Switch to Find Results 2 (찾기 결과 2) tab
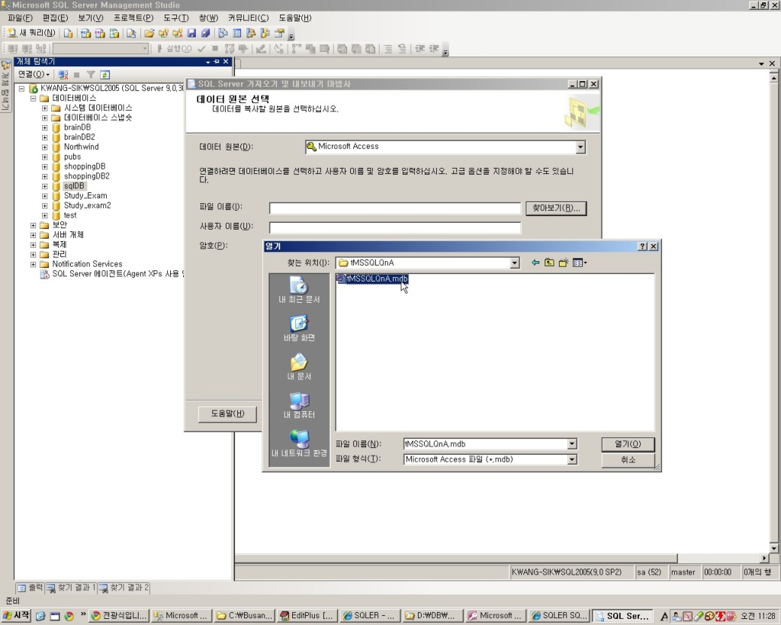 [x=124, y=588]
